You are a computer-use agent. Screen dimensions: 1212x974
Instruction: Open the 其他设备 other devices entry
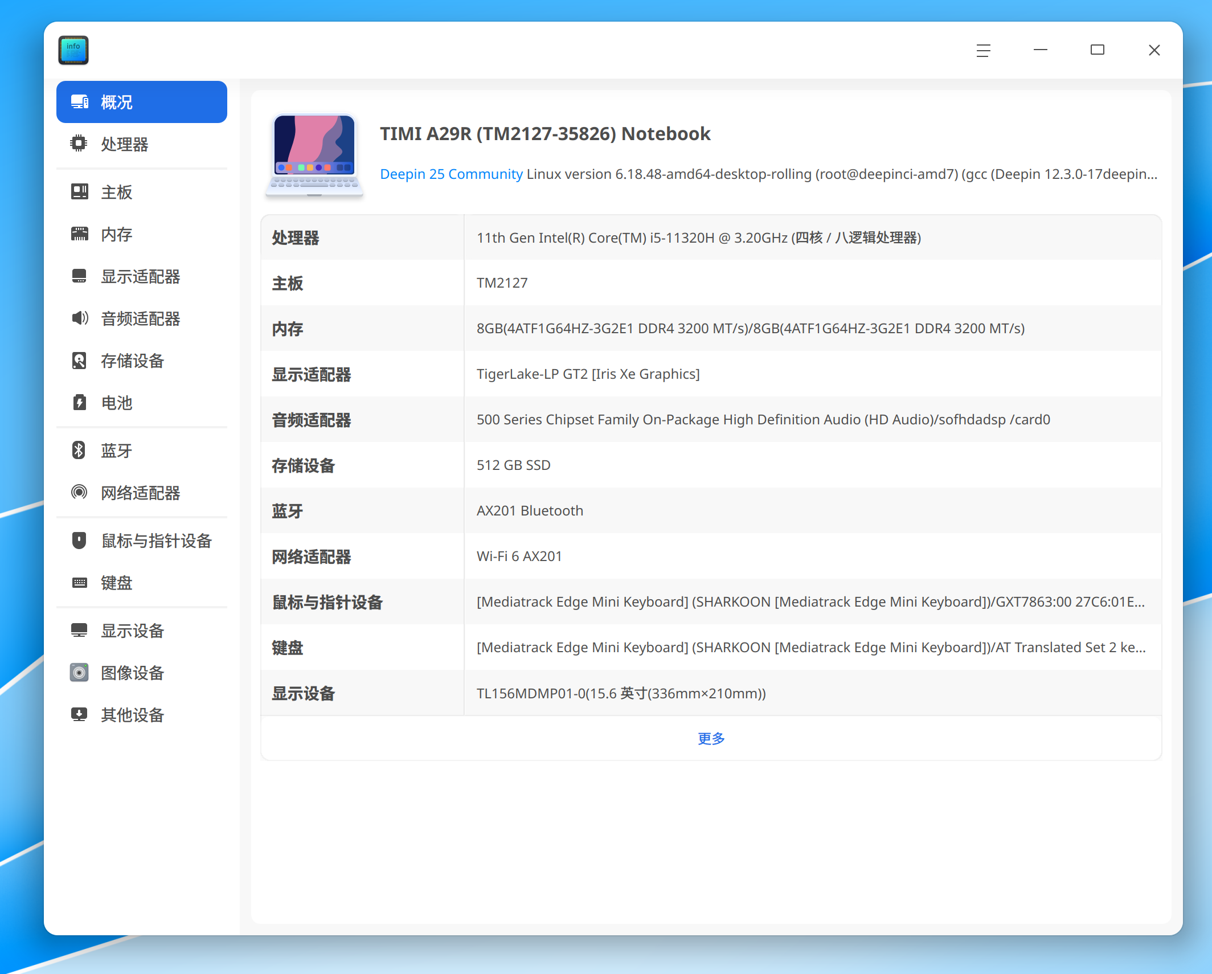click(142, 715)
